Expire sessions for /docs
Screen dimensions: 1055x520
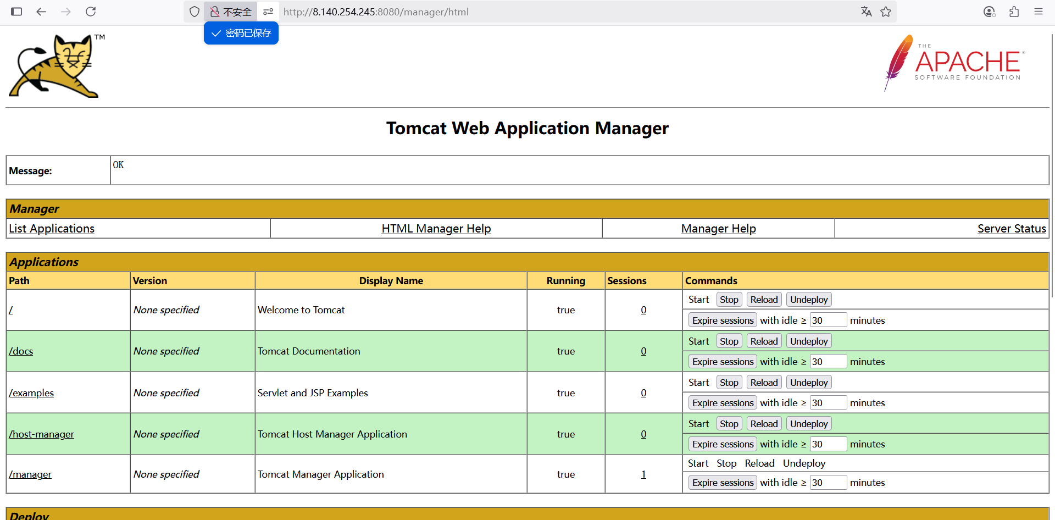click(723, 362)
